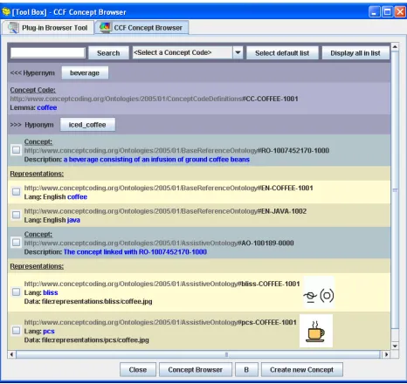Tick the checkbox for EN-COFFEE-1001 representation
Screen dimensions: 407x384
[16, 191]
